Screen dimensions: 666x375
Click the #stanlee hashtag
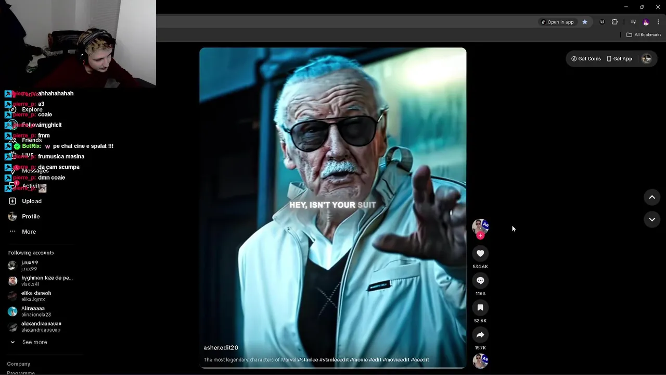point(308,360)
